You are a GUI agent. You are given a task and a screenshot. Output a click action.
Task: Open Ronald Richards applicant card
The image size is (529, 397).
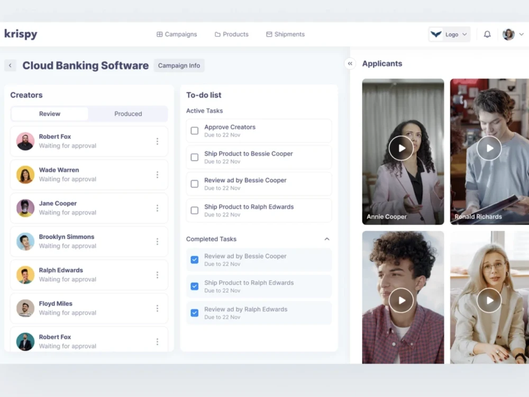[x=489, y=151]
